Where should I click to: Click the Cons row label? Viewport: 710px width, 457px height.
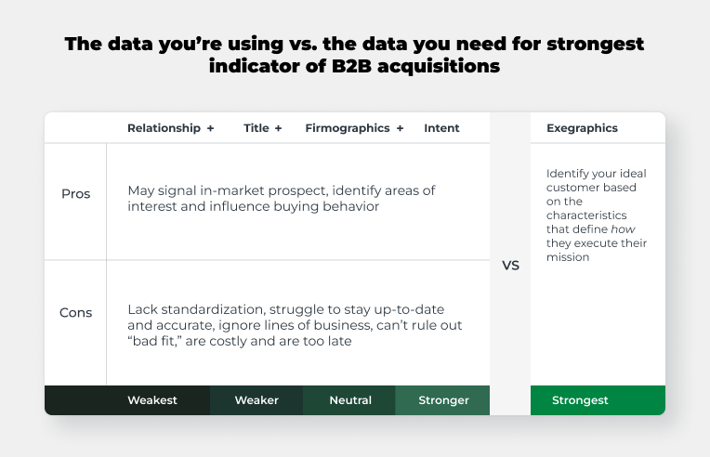pyautogui.click(x=75, y=313)
